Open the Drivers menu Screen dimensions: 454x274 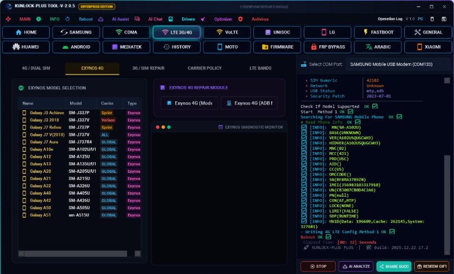click(188, 19)
